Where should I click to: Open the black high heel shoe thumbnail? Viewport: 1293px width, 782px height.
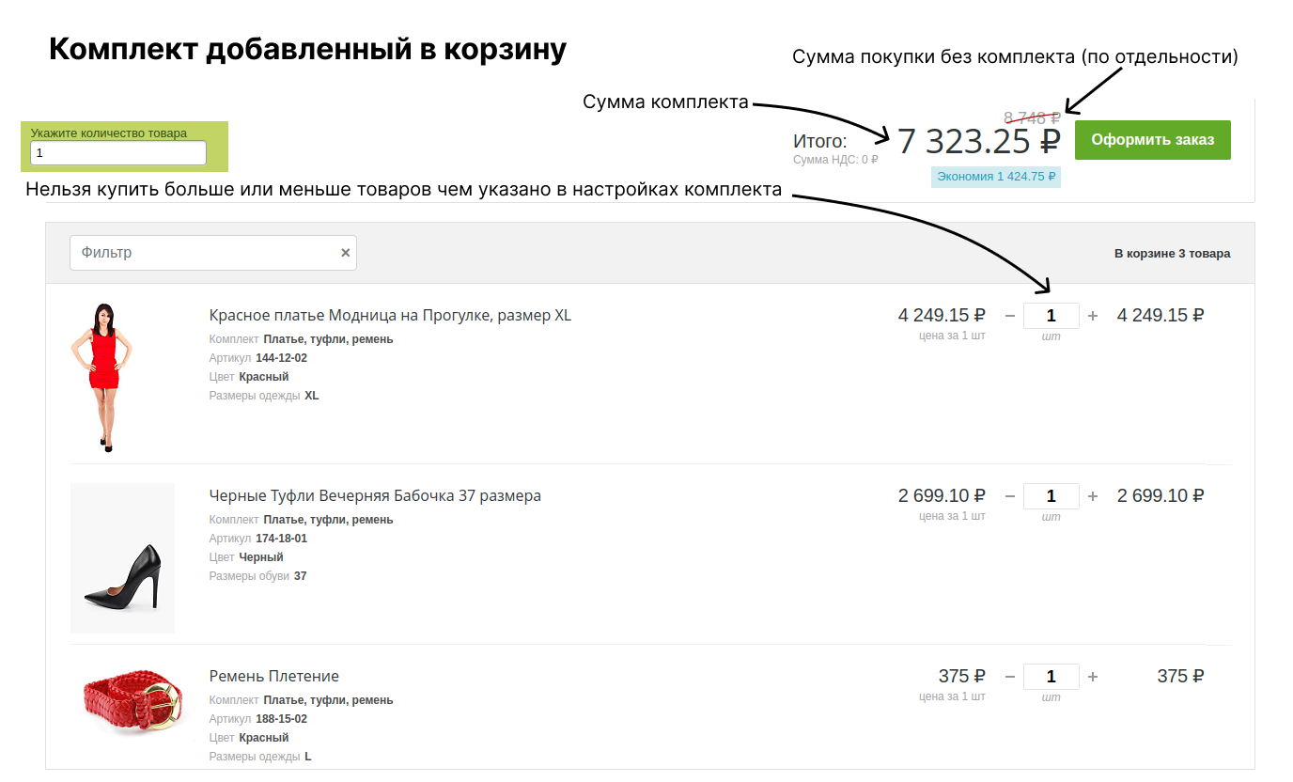click(122, 558)
